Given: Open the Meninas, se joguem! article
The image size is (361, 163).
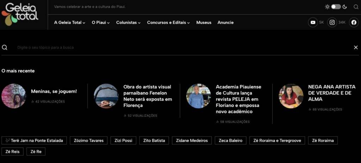Looking at the screenshot, I should (54, 91).
